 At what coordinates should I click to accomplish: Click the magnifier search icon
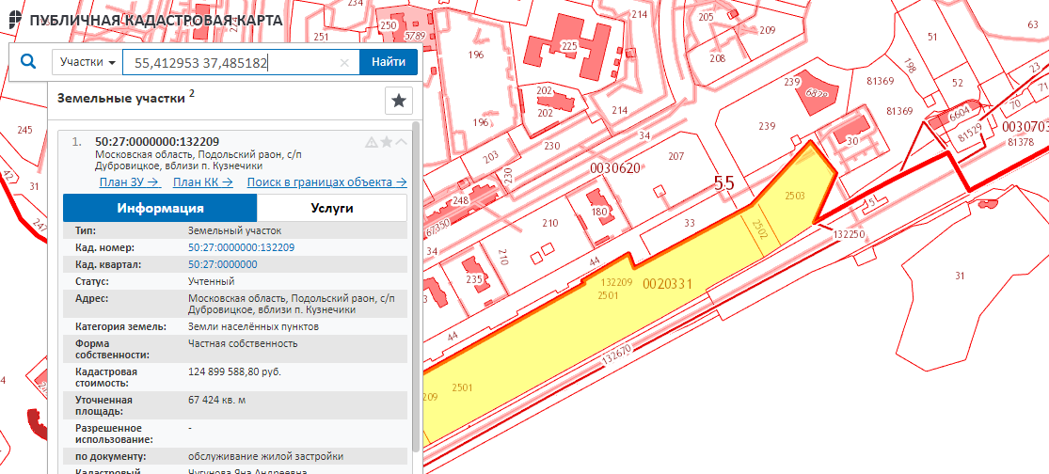pyautogui.click(x=28, y=62)
